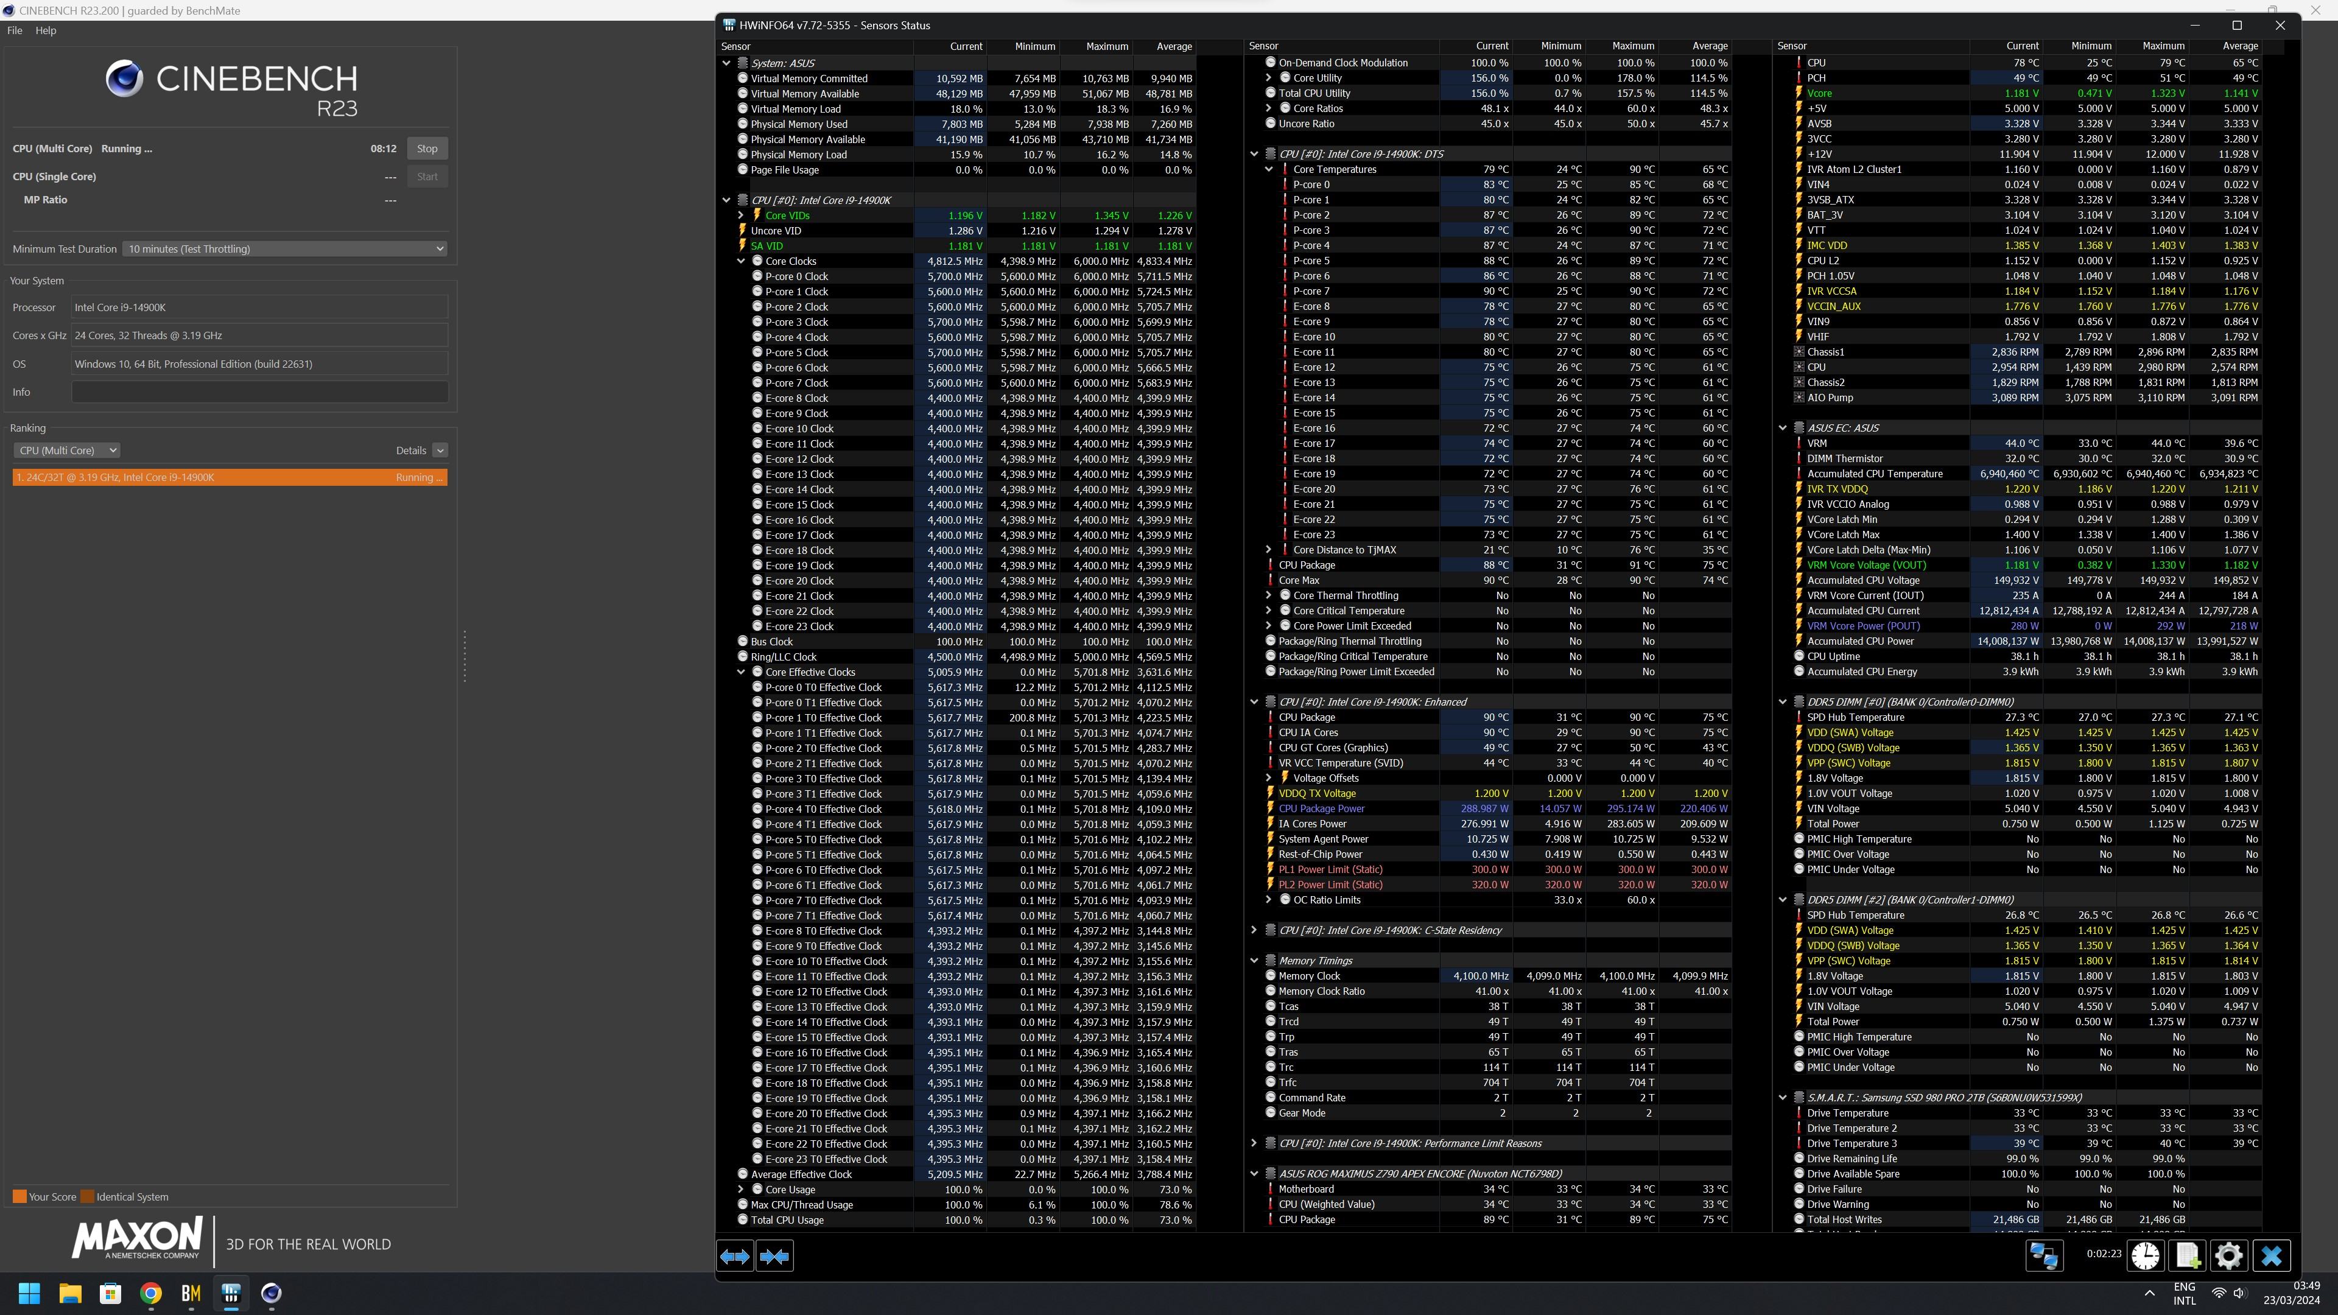
Task: Click the Processor field showing i9-14900K
Action: click(259, 307)
